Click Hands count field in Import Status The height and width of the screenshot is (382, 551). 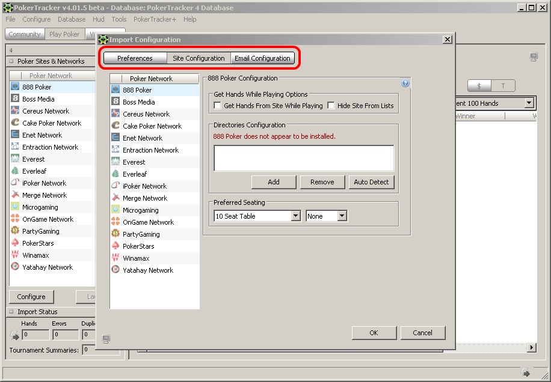(35, 335)
